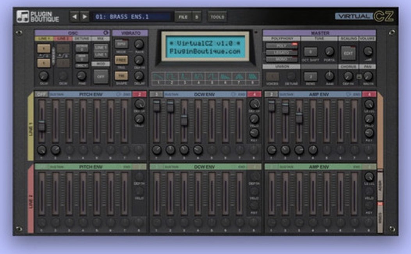Open Line 1 first waveform selector
Image resolution: width=411 pixels, height=254 pixels.
(x=44, y=48)
